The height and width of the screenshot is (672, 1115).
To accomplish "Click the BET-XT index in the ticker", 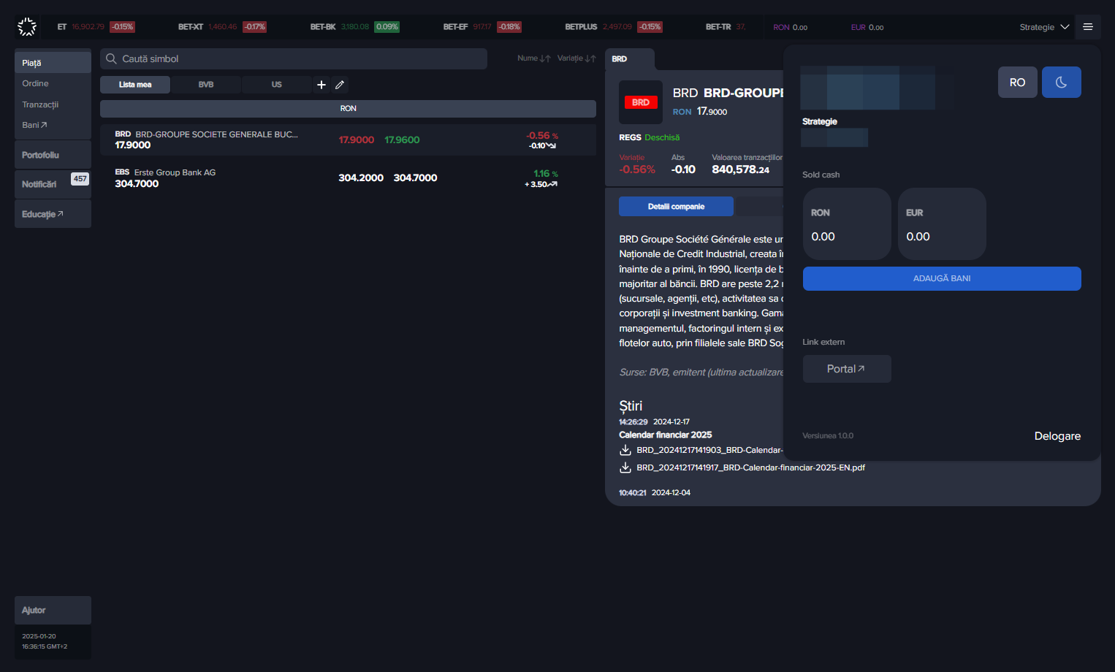I will 222,27.
